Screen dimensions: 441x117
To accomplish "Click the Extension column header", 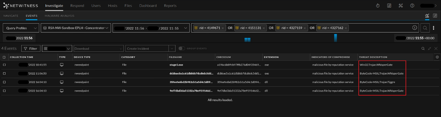I will 271,57.
